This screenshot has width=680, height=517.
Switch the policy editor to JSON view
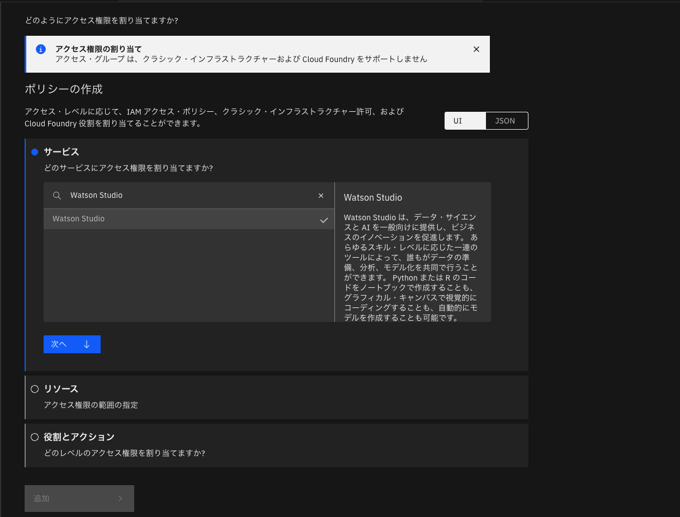click(505, 121)
